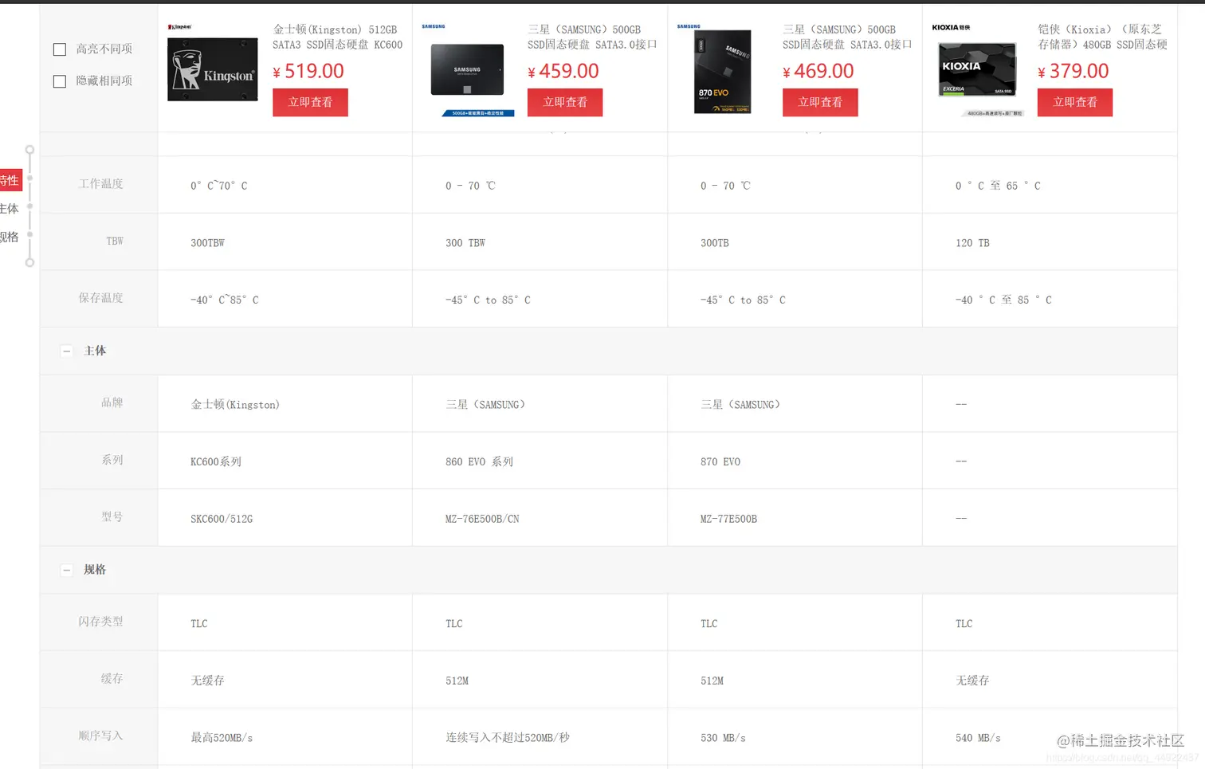1205x769 pixels.
Task: Select the 870 EVO series cell
Action: (x=795, y=461)
